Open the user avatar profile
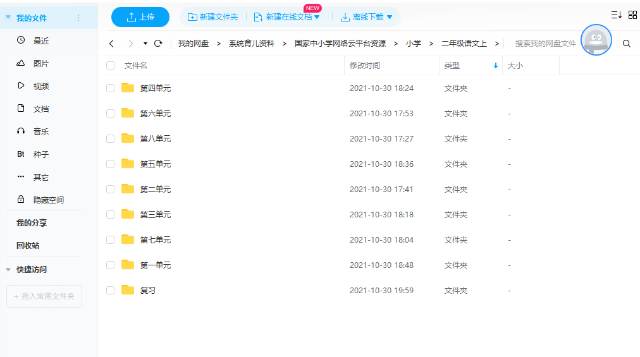Screen dimensions: 640x357 click(x=596, y=40)
